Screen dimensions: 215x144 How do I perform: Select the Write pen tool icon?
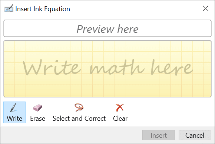click(x=13, y=108)
